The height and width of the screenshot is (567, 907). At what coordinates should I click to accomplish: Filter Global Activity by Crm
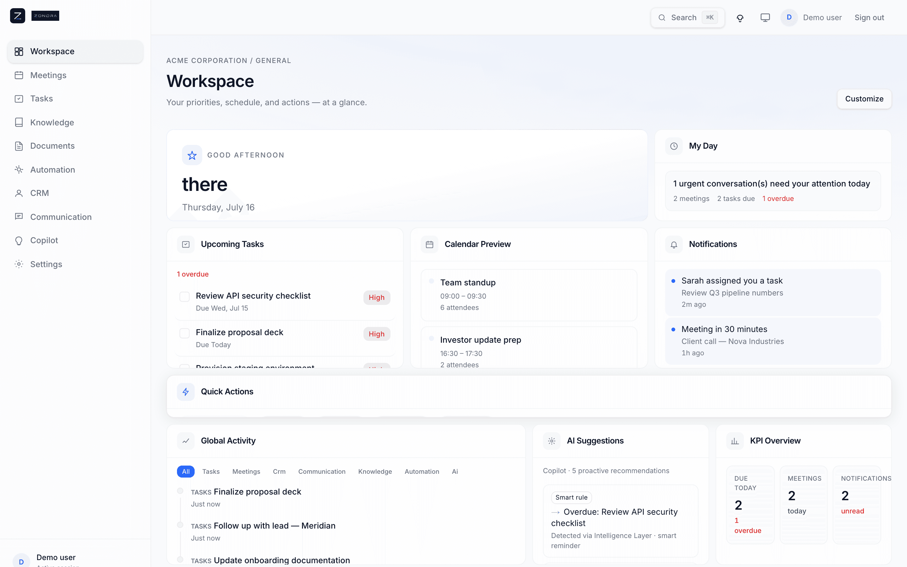click(x=279, y=471)
